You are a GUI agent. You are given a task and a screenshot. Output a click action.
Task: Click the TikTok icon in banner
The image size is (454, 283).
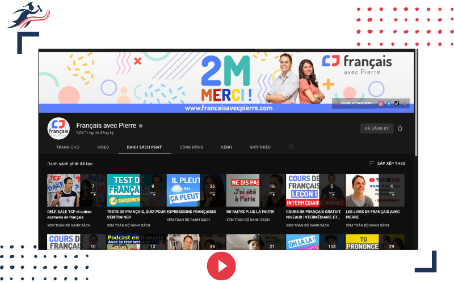396,104
